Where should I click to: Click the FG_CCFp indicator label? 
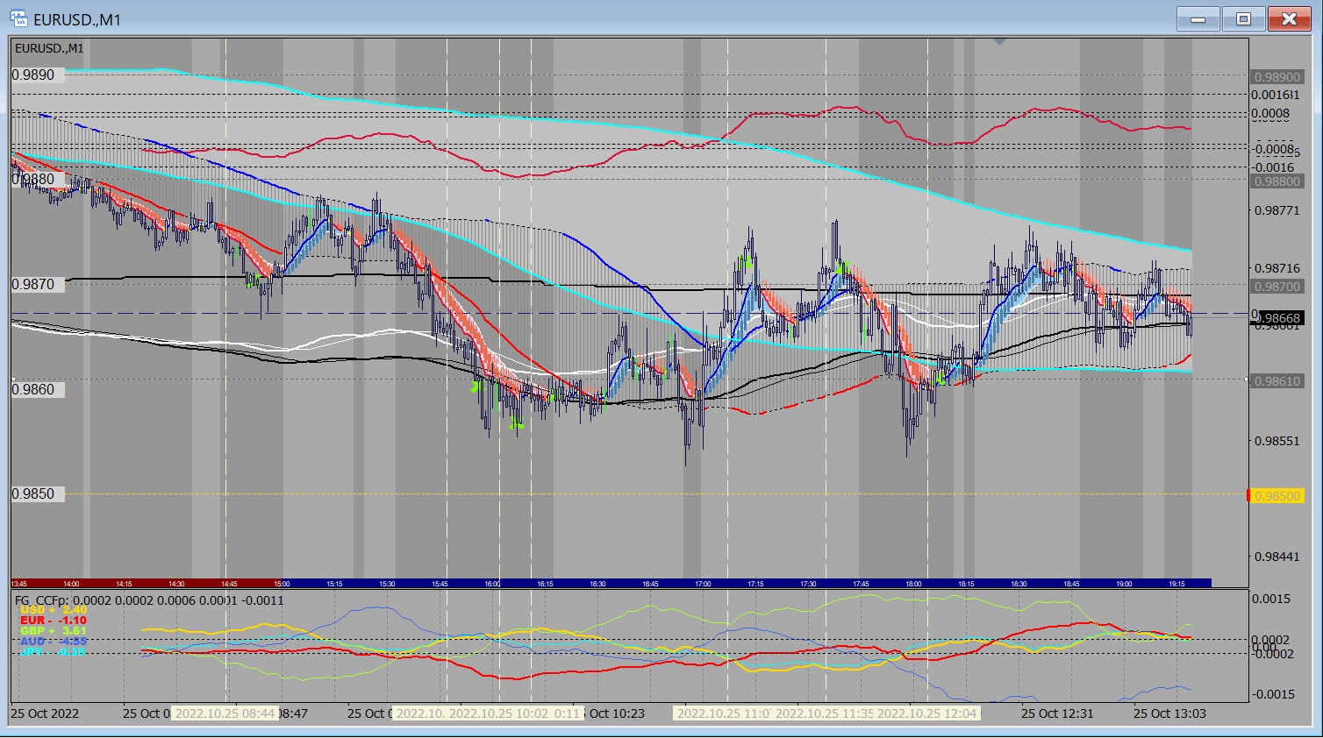point(41,600)
